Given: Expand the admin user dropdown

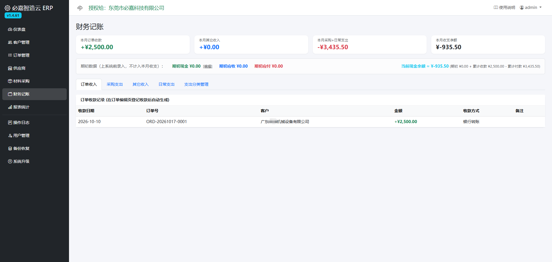Looking at the screenshot, I should coord(531,7).
